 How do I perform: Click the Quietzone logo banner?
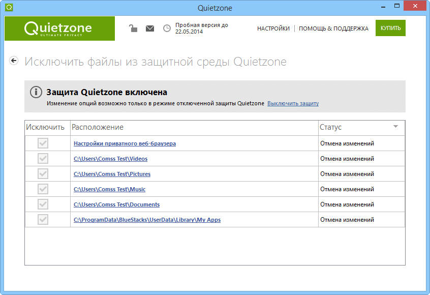(x=60, y=28)
